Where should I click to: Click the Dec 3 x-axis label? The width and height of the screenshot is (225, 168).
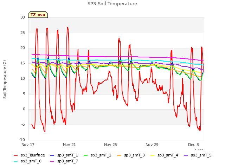pyautogui.click(x=193, y=145)
